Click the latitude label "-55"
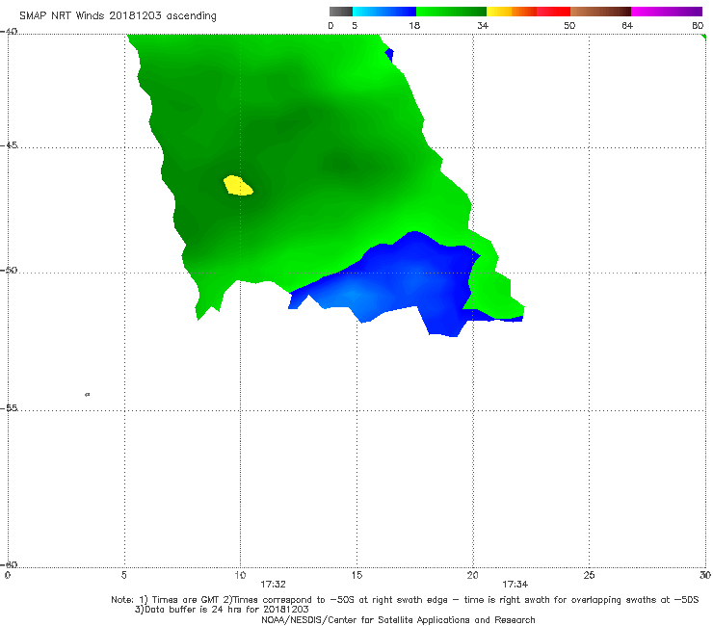713x626 pixels. click(9, 407)
